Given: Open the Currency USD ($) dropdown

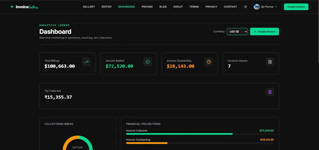Looking at the screenshot, I should pyautogui.click(x=237, y=32).
